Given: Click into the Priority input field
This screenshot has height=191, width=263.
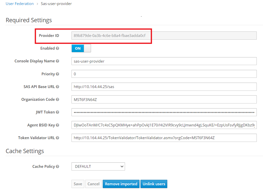Looking at the screenshot, I should tap(164, 74).
